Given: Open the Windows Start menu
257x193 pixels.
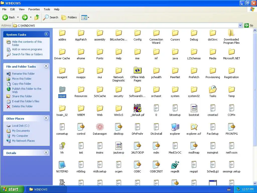Looking at the screenshot, I should (12, 189).
